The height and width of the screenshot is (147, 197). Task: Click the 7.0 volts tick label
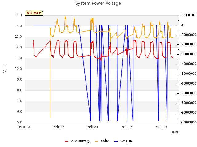(19, 101)
